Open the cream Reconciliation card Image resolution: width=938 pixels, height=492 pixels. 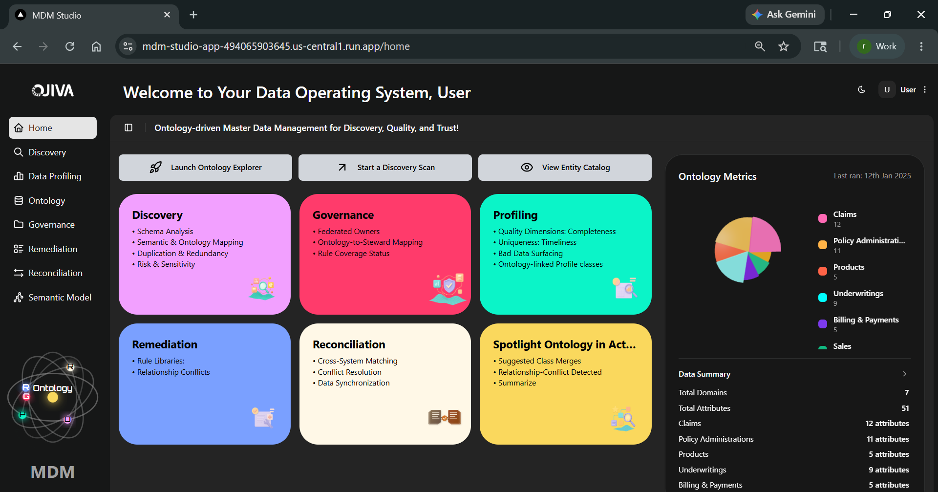(385, 384)
